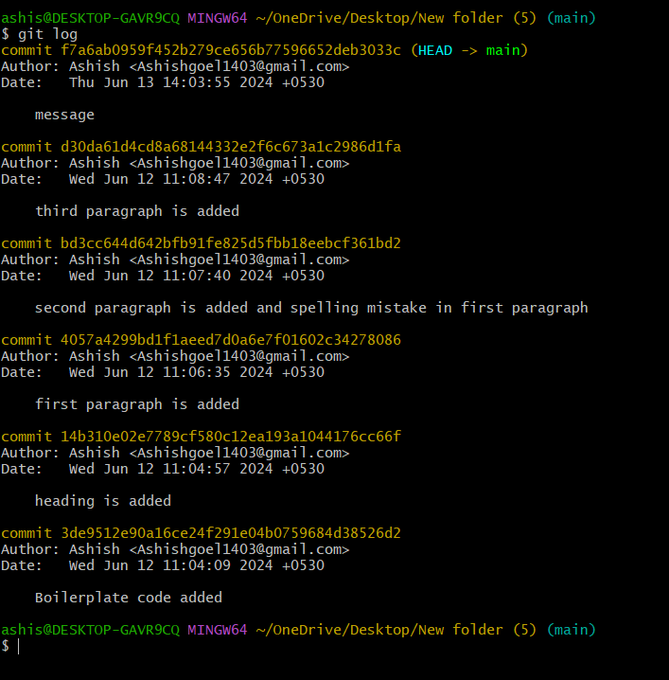Viewport: 669px width, 680px height.
Task: Click the date Wed Jun 12 11:07:40
Action: pyautogui.click(x=196, y=276)
